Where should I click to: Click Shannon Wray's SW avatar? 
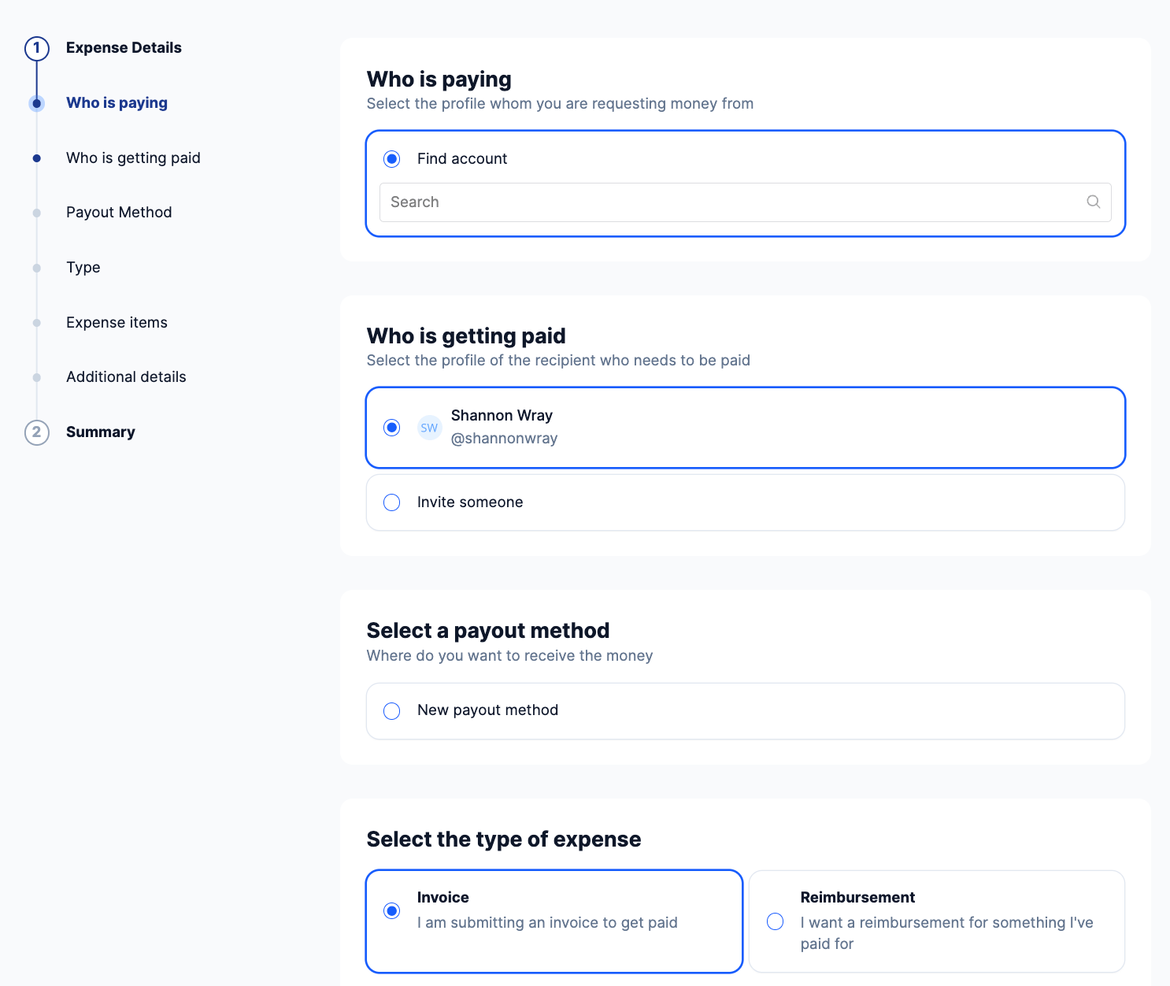[x=429, y=428]
